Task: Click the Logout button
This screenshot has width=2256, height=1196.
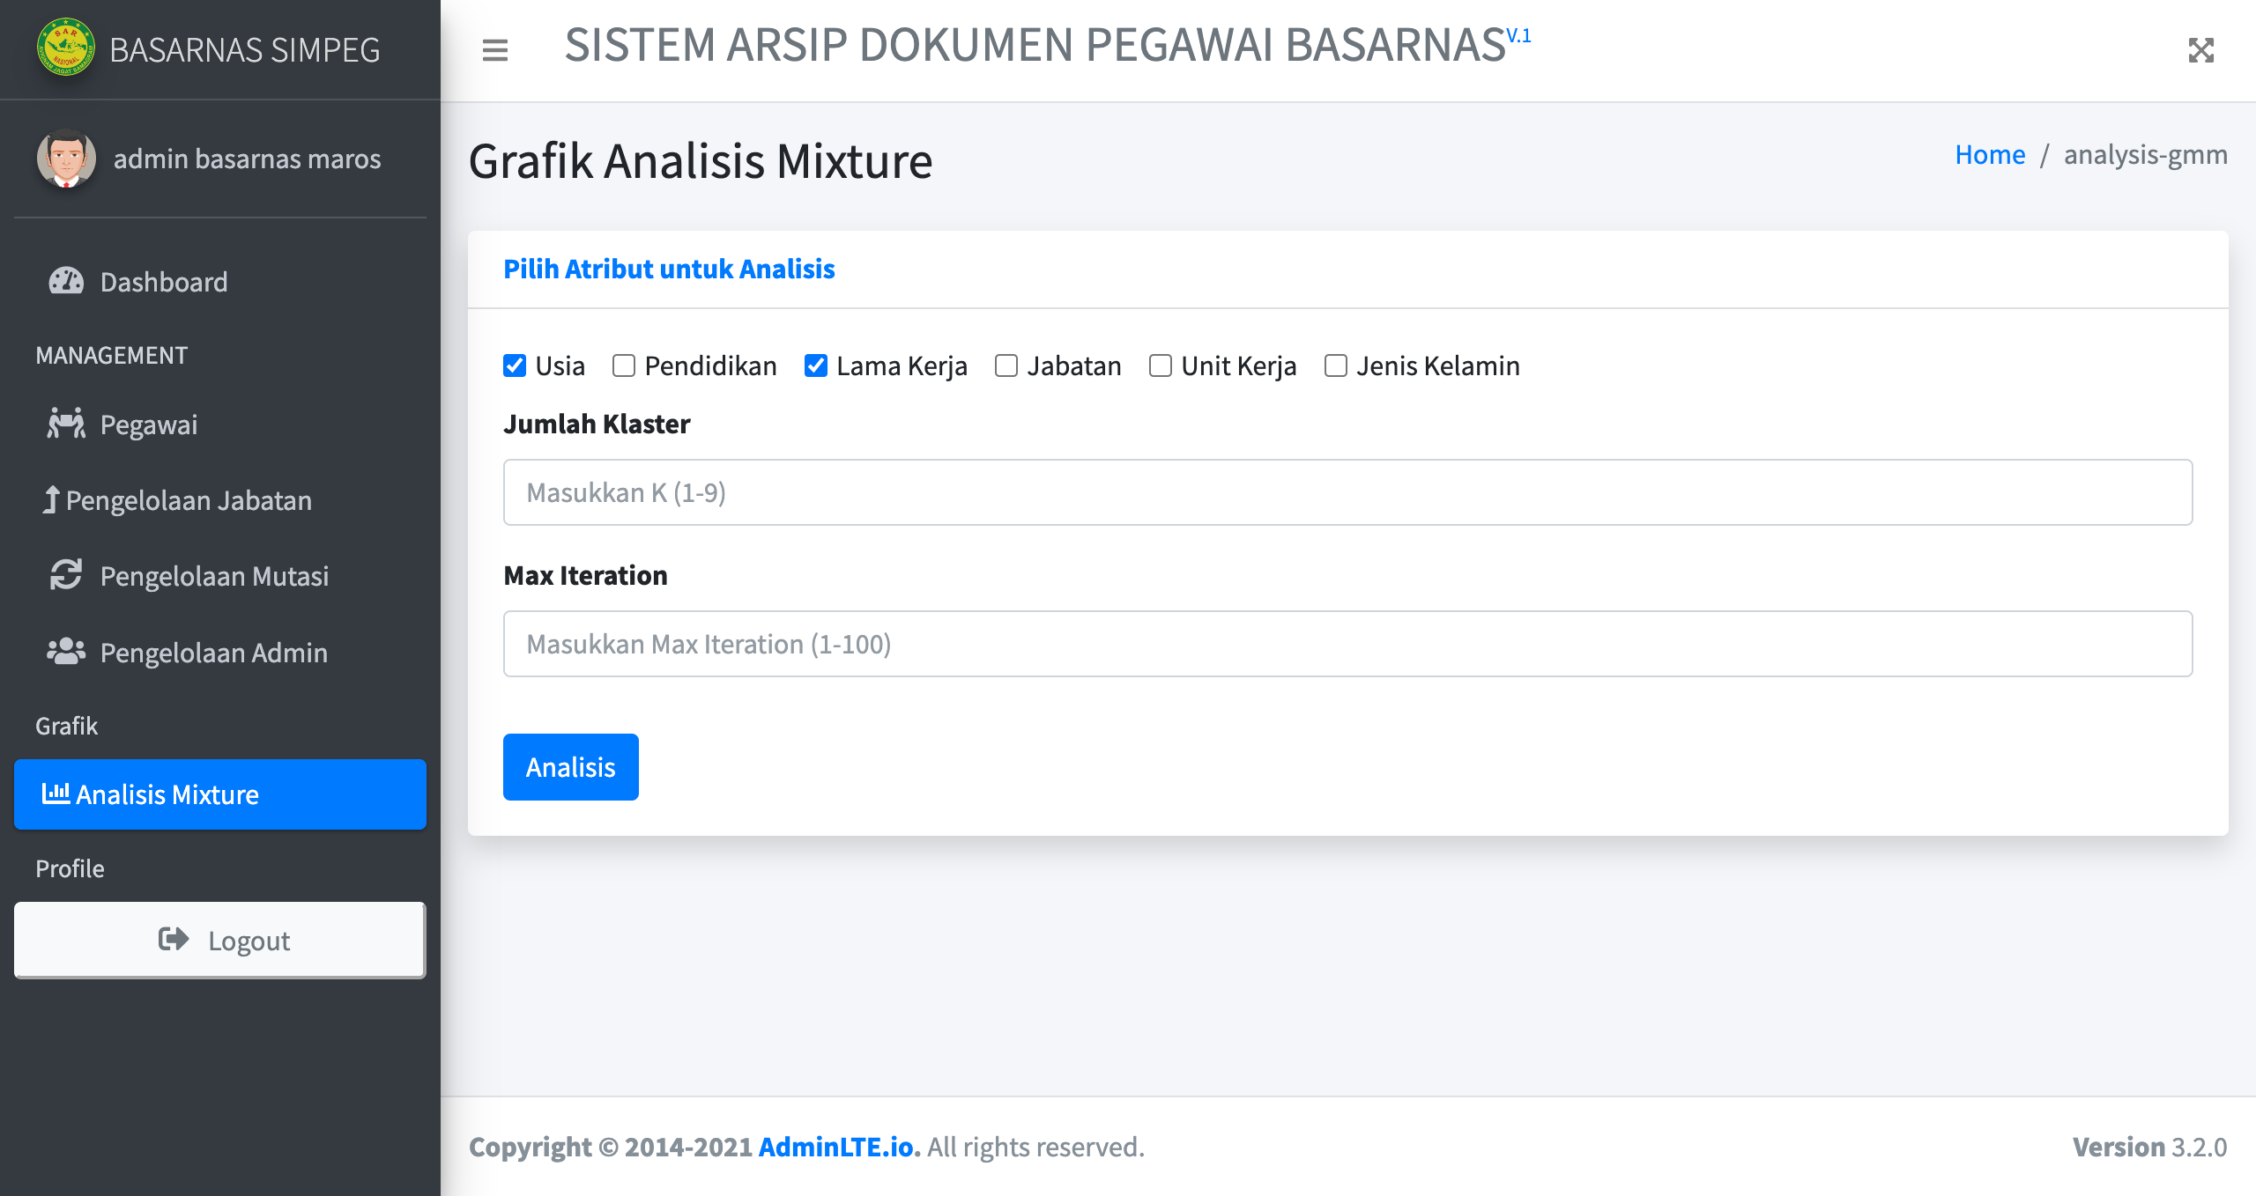Action: [220, 940]
